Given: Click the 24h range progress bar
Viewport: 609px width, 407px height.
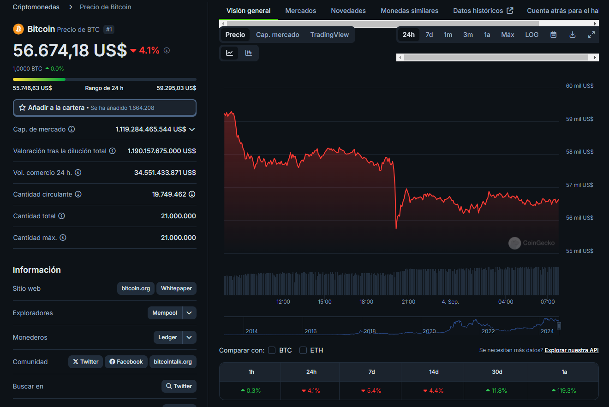Looking at the screenshot, I should pos(105,79).
